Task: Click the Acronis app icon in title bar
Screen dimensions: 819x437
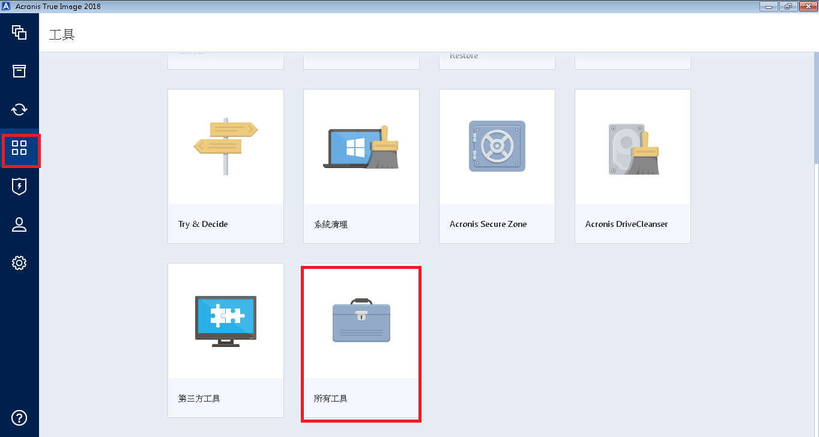Action: click(x=6, y=6)
